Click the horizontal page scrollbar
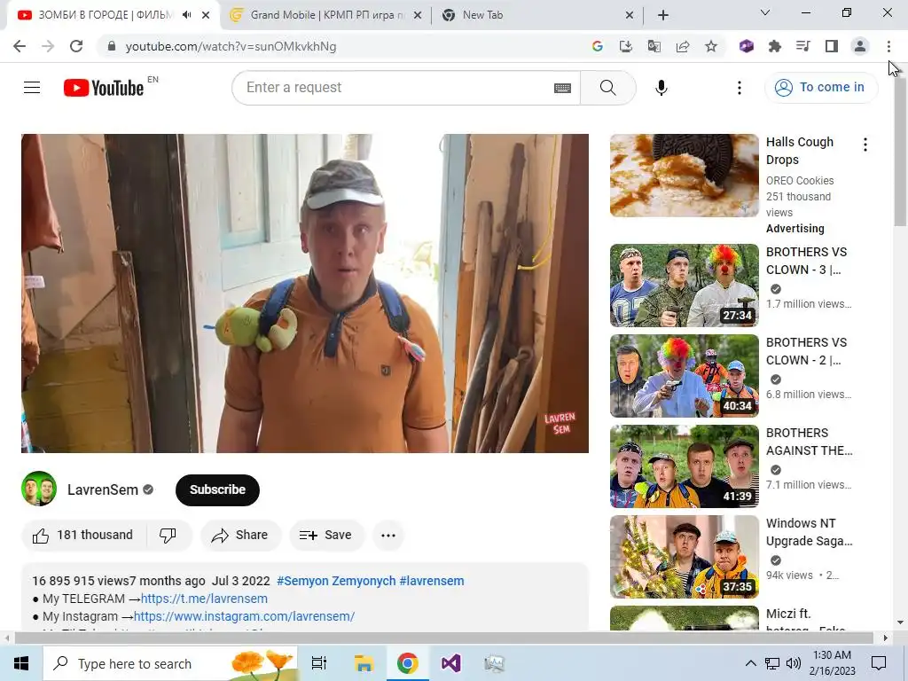908x681 pixels. tap(444, 638)
